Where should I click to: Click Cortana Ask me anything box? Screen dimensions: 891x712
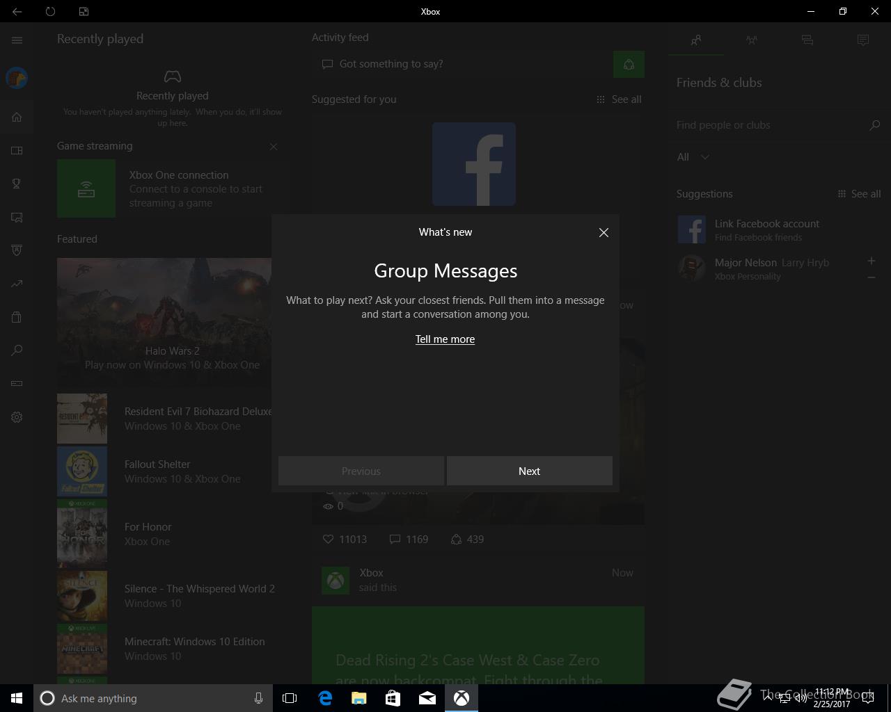152,698
